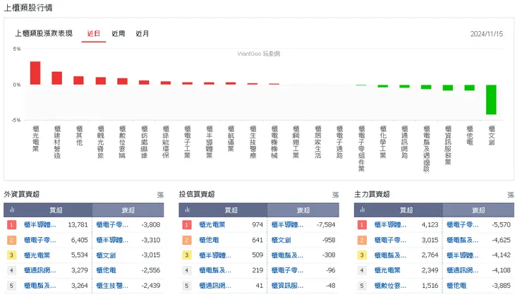The image size is (522, 297).
Task: Open 櫃電子零 link with -5,570 in 主力賣超
Action: tap(463, 225)
